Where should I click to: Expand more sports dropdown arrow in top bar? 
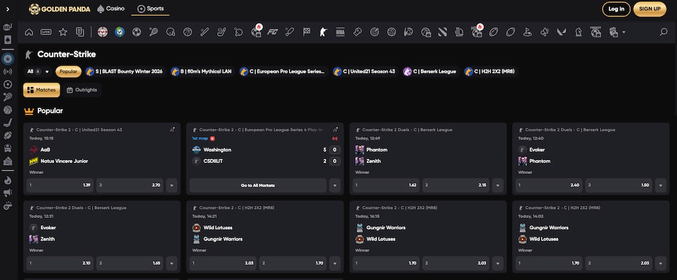click(624, 32)
